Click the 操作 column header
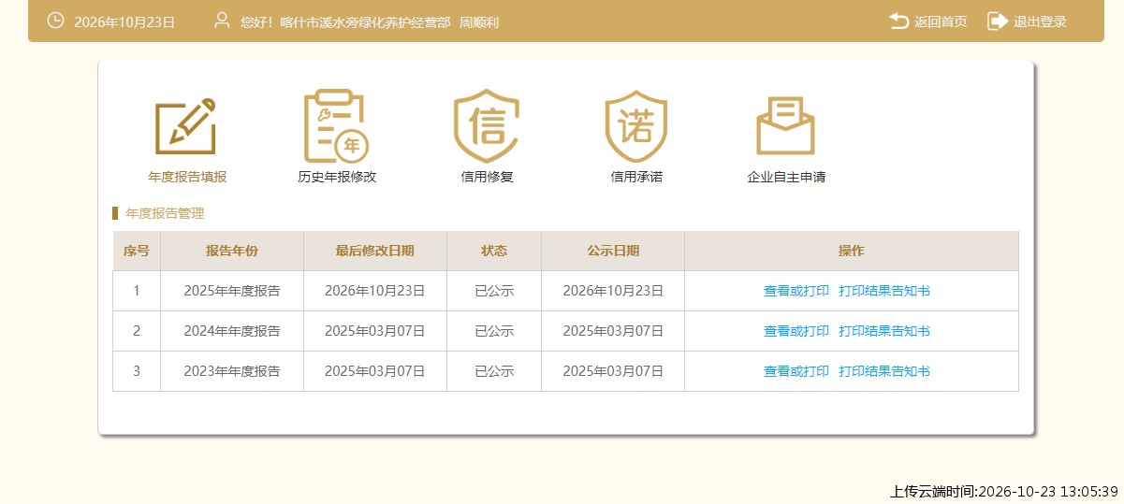Image resolution: width=1124 pixels, height=504 pixels. 852,251
